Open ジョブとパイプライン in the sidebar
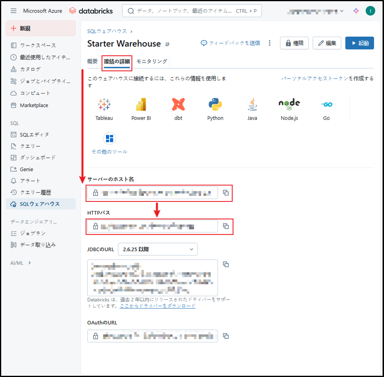The width and height of the screenshot is (384, 377). pos(41,81)
